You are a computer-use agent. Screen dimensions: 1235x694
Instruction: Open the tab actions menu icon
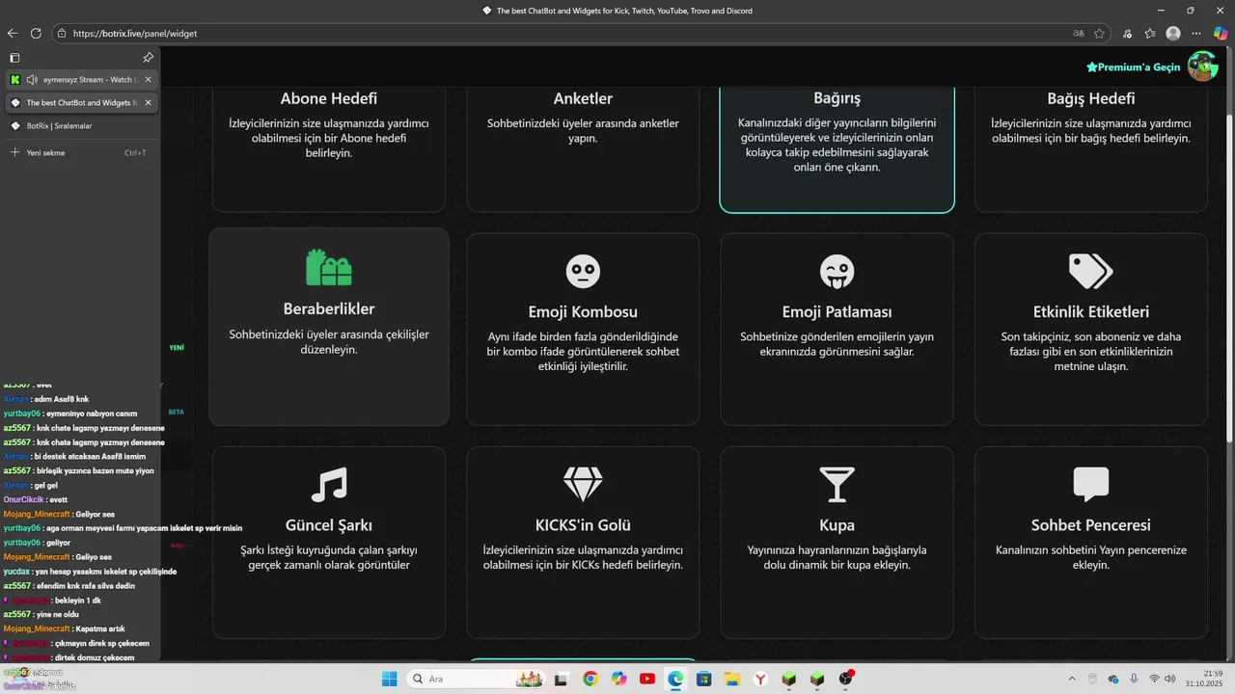pos(14,58)
